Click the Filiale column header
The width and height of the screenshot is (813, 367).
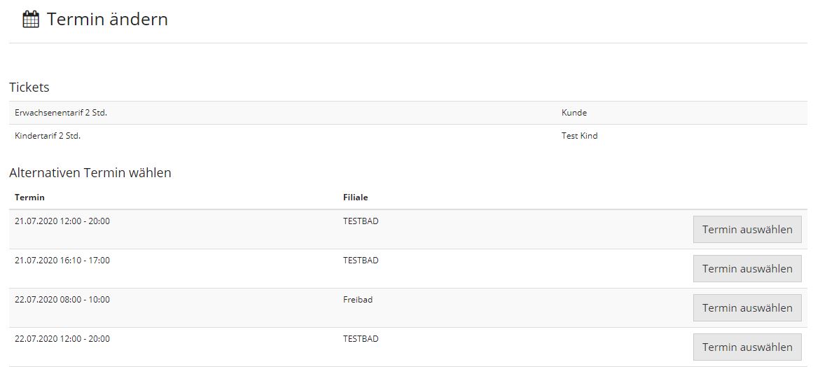click(355, 198)
